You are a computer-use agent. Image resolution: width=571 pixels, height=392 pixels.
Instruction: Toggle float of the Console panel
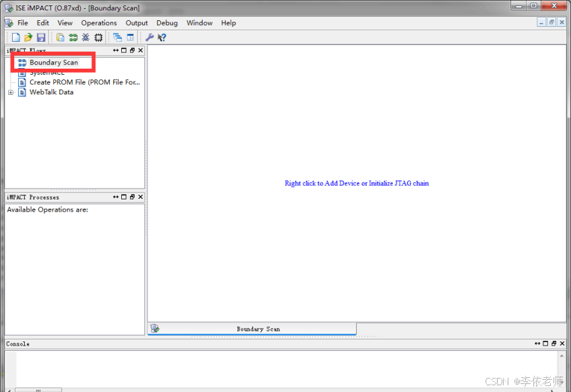coord(537,344)
